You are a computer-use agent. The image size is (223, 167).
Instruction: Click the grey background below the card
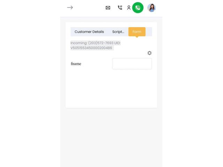click(111, 136)
